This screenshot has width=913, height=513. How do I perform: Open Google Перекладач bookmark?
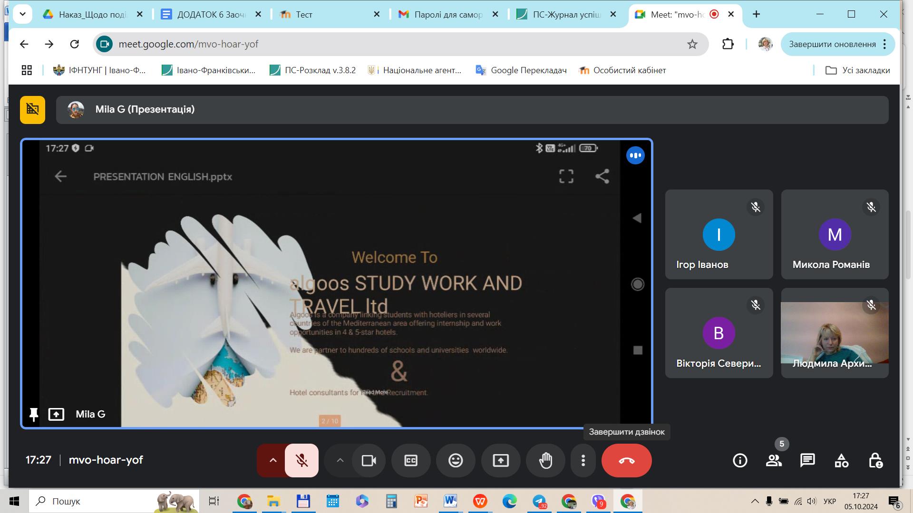521,70
